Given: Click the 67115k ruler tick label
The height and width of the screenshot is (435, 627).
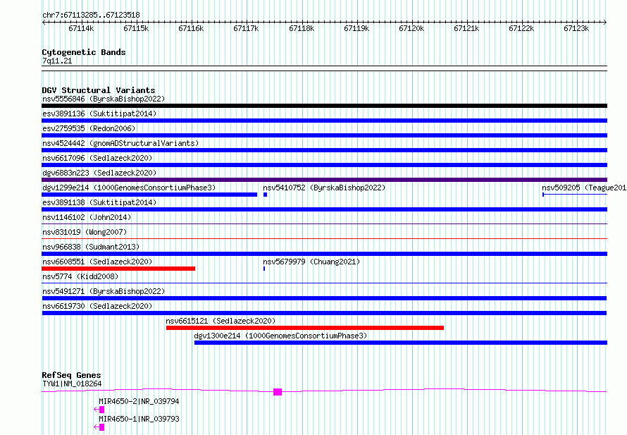Looking at the screenshot, I should point(136,28).
